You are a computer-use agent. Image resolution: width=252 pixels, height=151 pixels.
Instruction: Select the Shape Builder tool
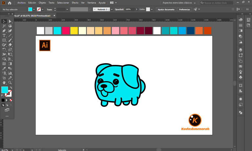4,59
